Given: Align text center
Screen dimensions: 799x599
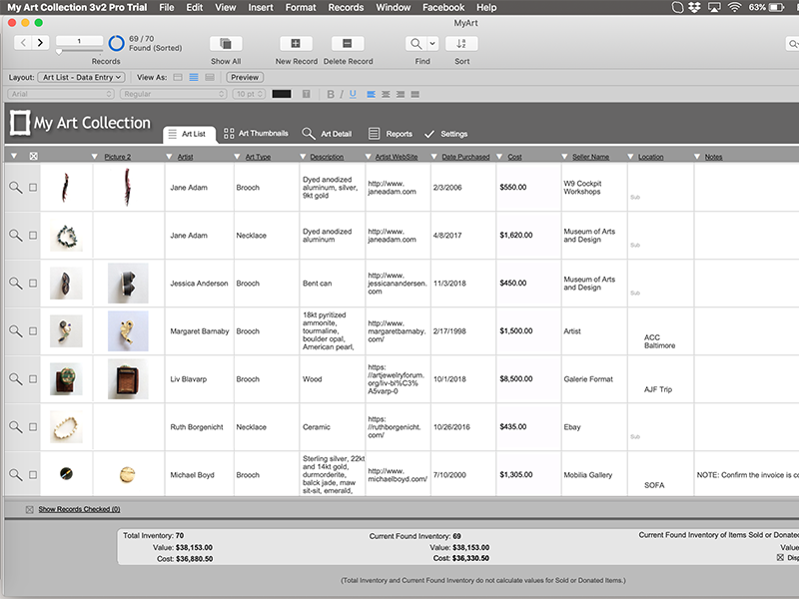Looking at the screenshot, I should pos(386,94).
